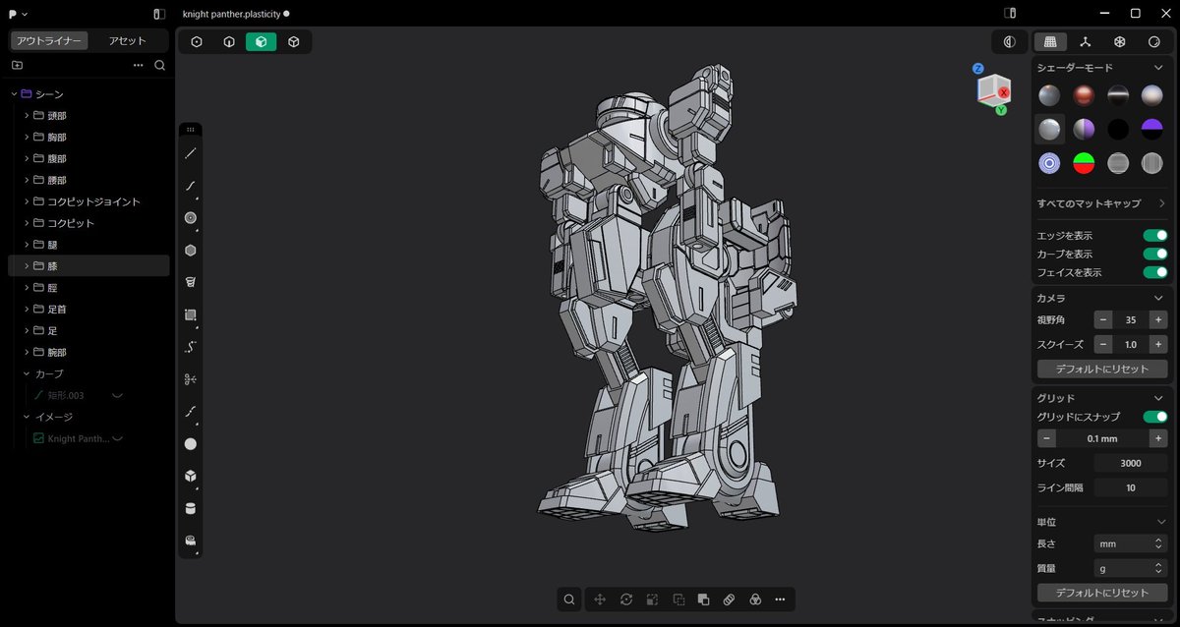
Task: Click the viewport overlay half-circle icon
Action: tap(1010, 42)
